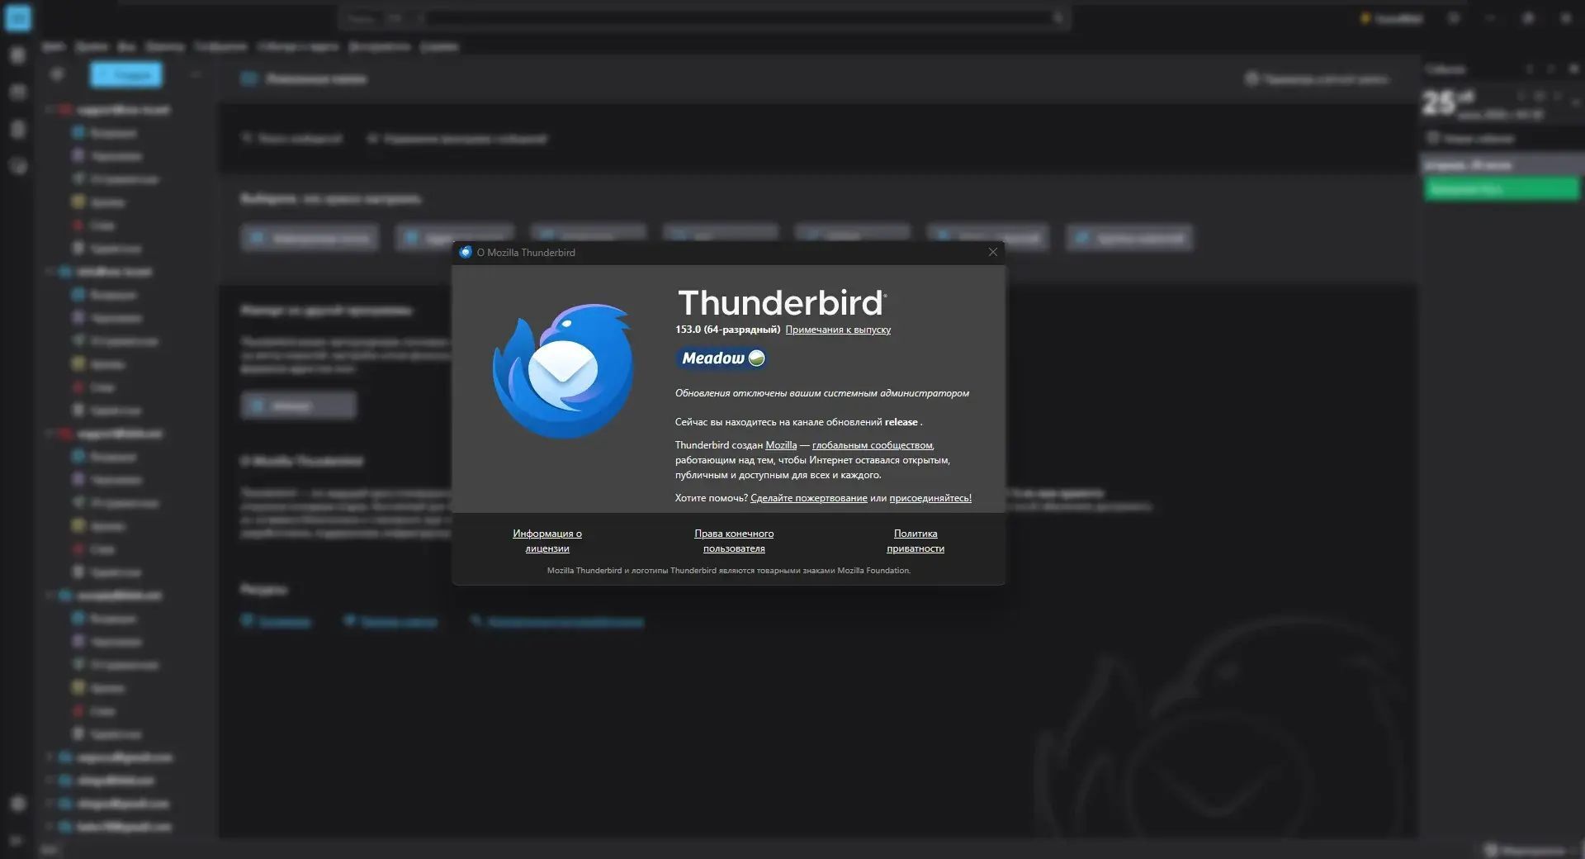The height and width of the screenshot is (859, 1585).
Task: Open the Mozilla link in the dialog
Action: (781, 445)
